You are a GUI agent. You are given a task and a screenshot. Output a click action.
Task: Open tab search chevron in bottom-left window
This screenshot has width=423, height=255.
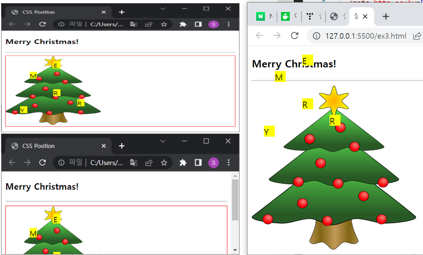(163, 141)
